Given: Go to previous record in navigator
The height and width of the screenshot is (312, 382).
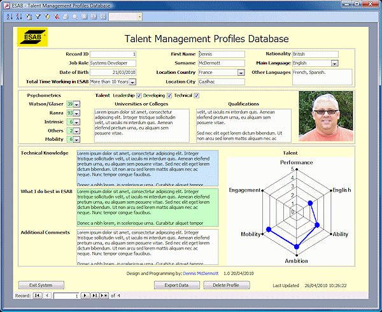Looking at the screenshot, I should 47,295.
